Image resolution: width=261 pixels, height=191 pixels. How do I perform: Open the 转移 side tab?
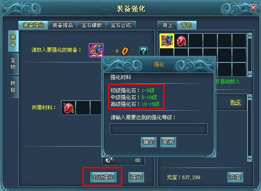tap(13, 87)
